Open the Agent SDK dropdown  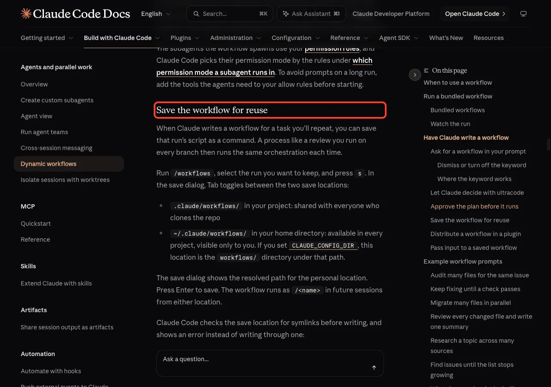[x=399, y=38]
